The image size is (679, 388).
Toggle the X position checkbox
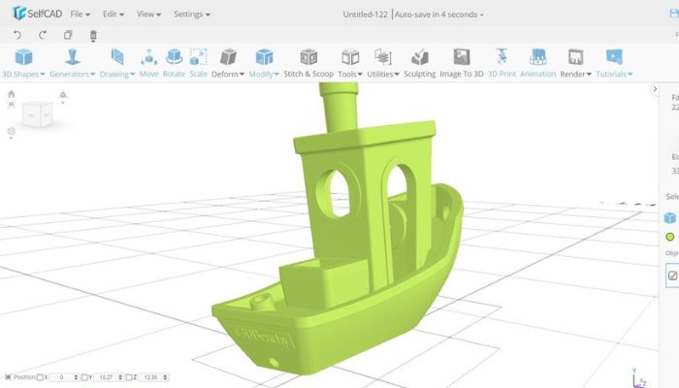click(x=40, y=377)
